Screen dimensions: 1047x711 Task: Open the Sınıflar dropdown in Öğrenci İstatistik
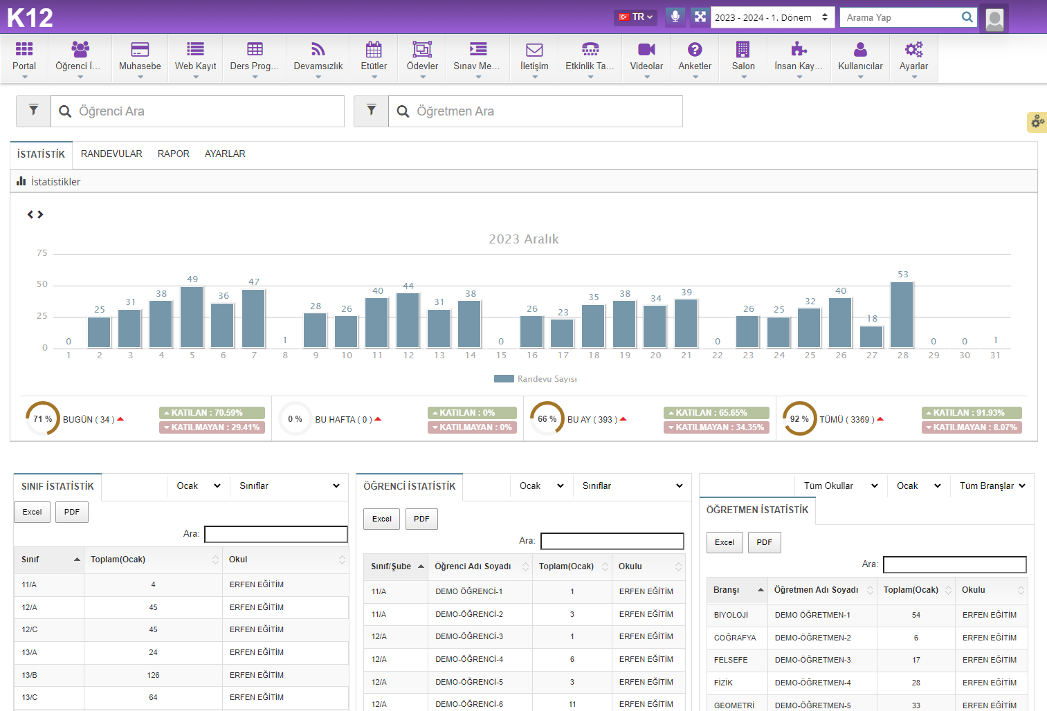click(x=632, y=486)
